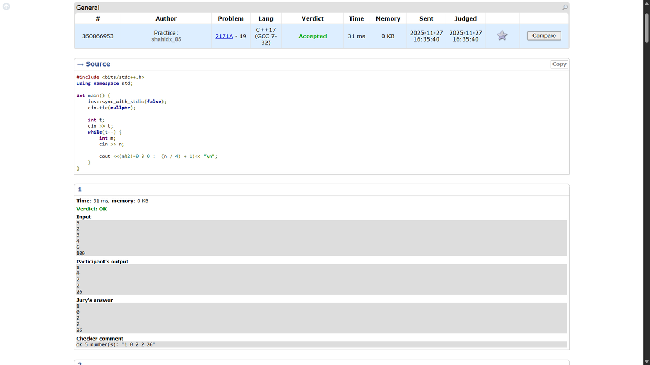Select the checker comment text
650x365 pixels.
click(x=116, y=344)
